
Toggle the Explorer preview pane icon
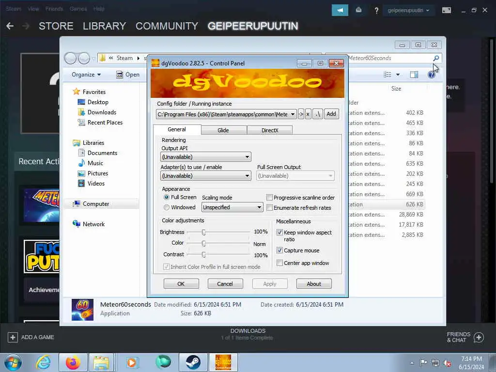coord(414,75)
